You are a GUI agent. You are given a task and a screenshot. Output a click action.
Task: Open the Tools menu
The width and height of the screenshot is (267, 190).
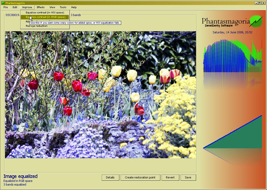(63, 7)
